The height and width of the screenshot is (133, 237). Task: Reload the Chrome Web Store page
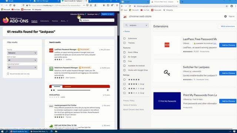tap(130, 6)
